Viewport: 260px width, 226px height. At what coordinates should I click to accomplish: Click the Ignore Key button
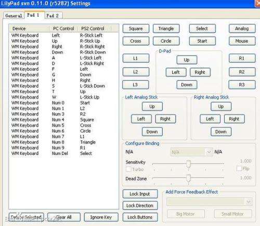point(101,217)
